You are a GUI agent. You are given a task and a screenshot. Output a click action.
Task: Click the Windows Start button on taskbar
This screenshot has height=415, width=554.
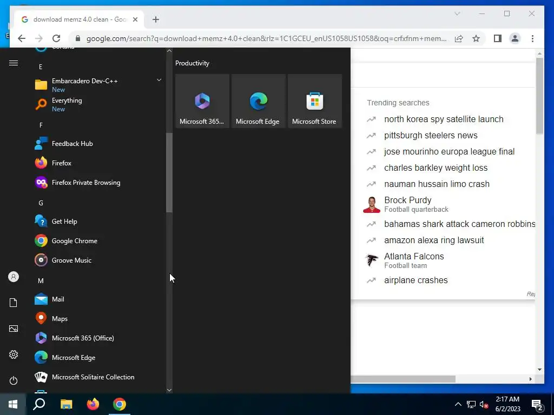click(x=13, y=404)
